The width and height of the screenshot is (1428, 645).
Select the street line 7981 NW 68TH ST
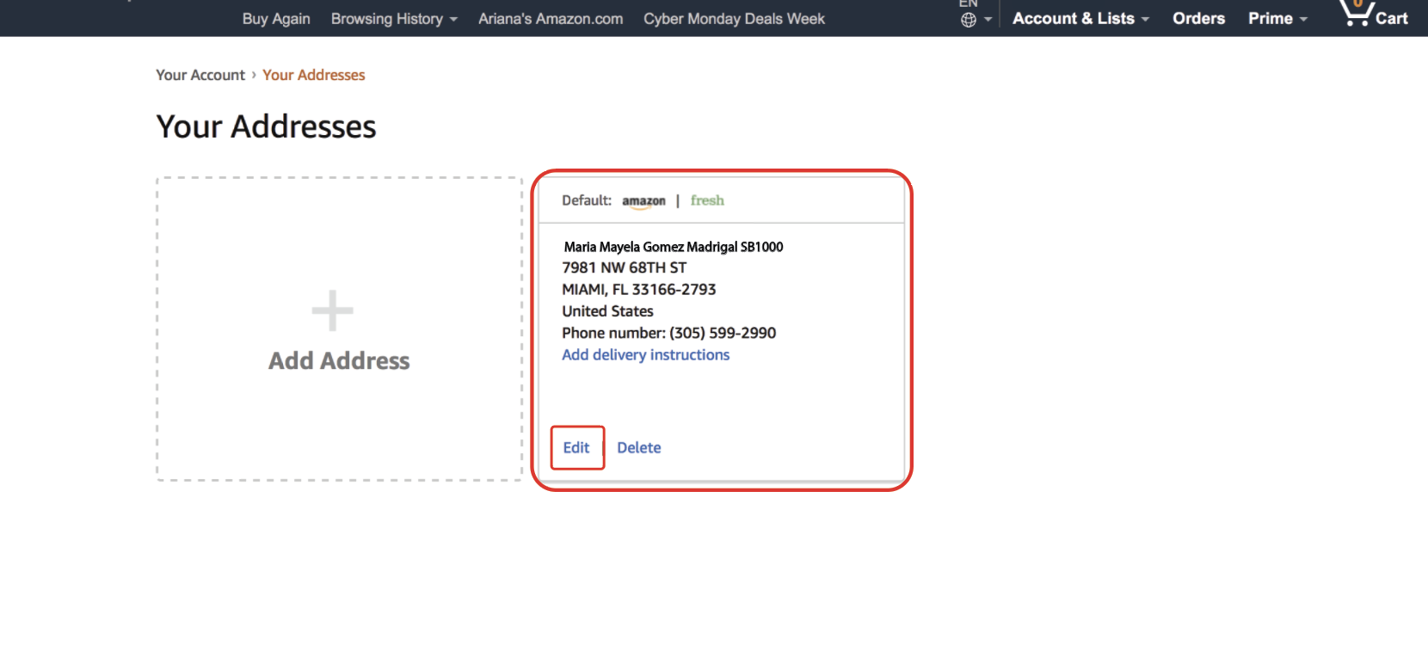[625, 267]
